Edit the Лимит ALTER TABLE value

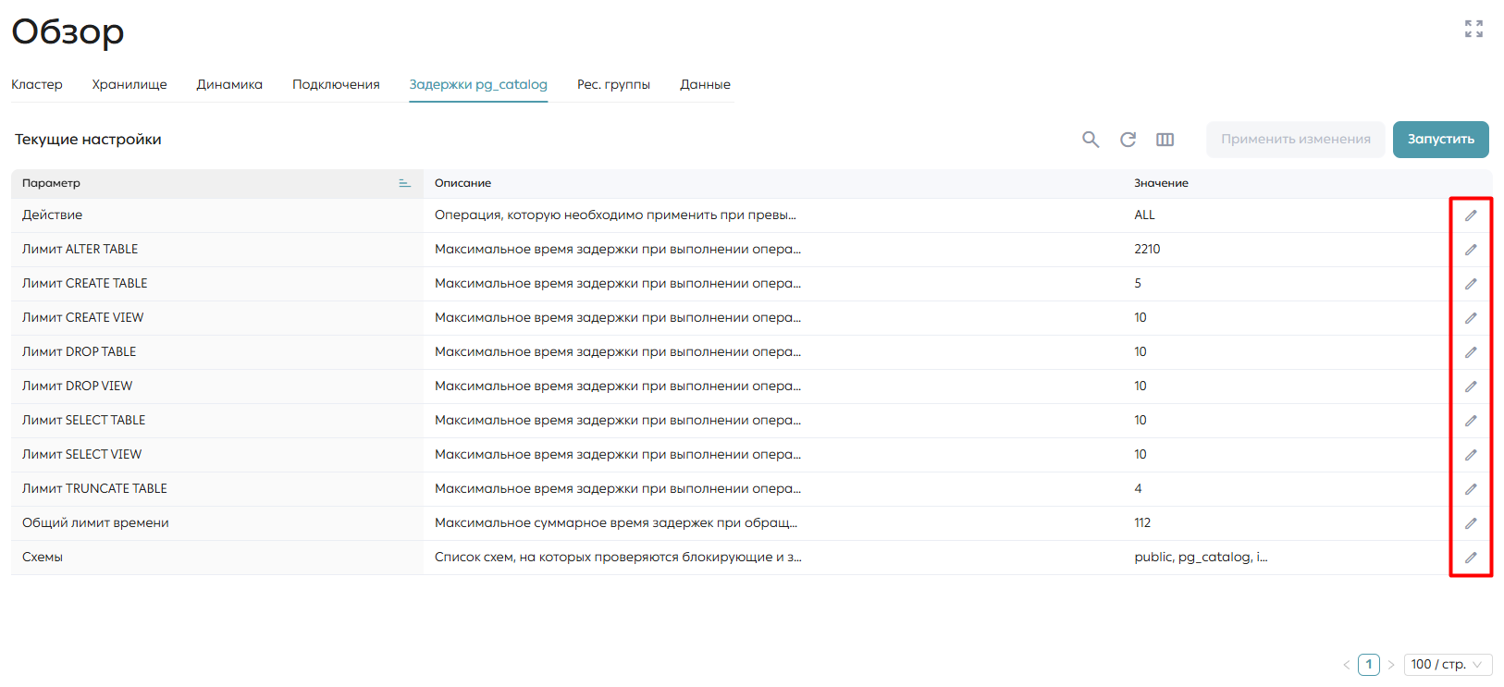click(1471, 250)
